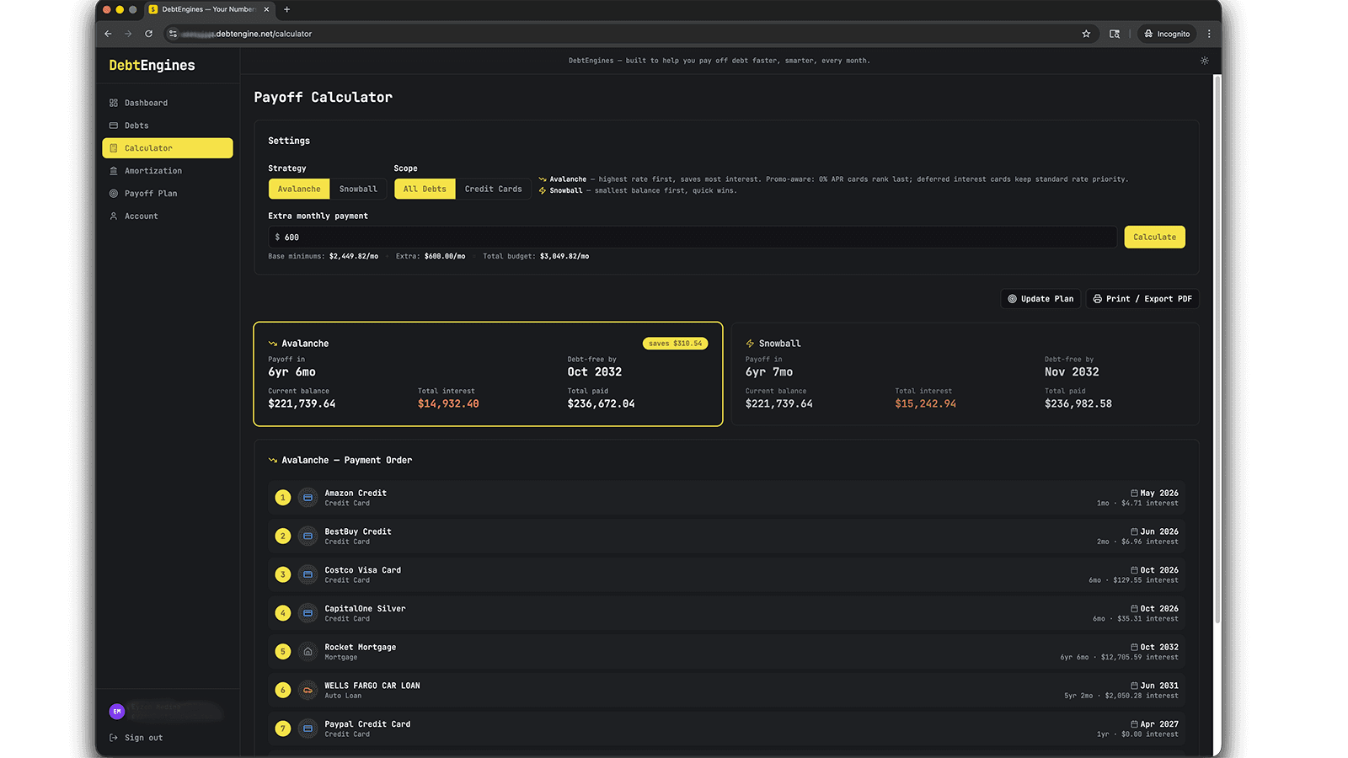Open Account via the person icon
Viewport: 1348px width, 758px height.
click(115, 216)
